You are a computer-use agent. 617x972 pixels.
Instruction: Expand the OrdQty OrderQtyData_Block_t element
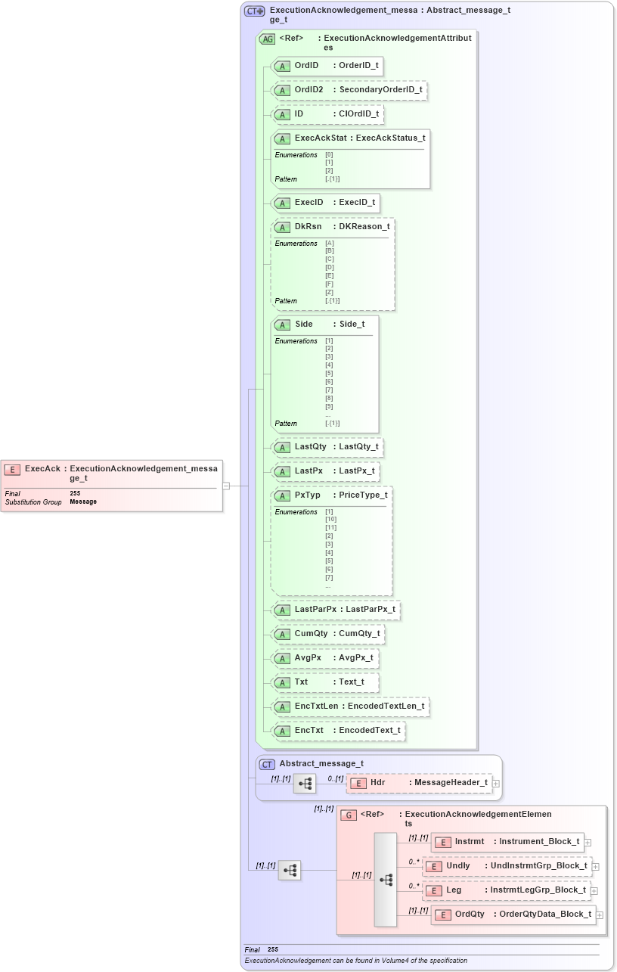pyautogui.click(x=598, y=914)
